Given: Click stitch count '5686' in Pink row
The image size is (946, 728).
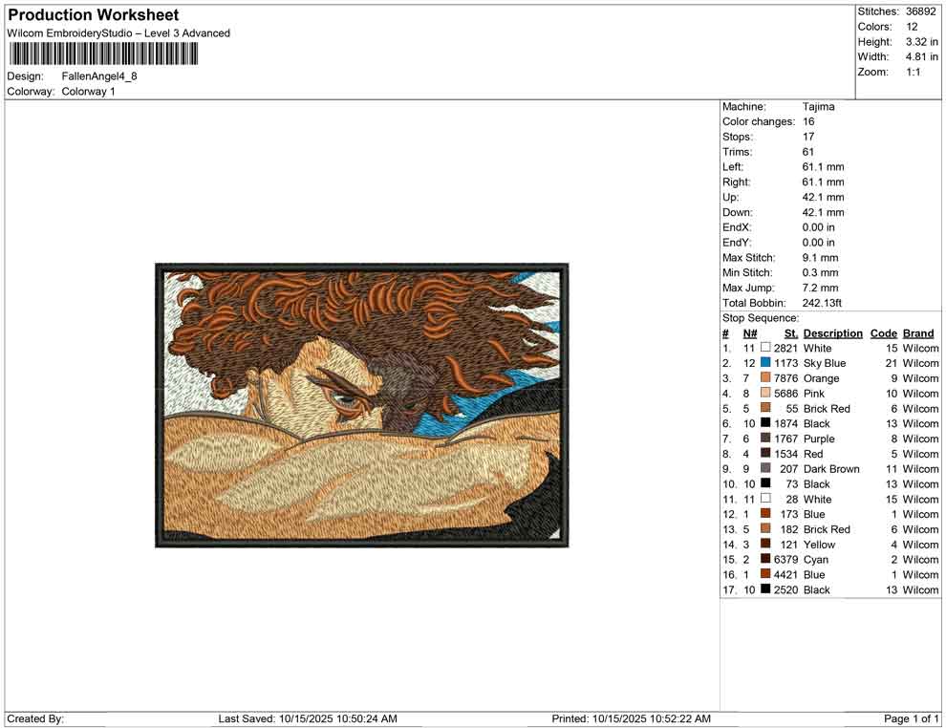Looking at the screenshot, I should point(786,394).
